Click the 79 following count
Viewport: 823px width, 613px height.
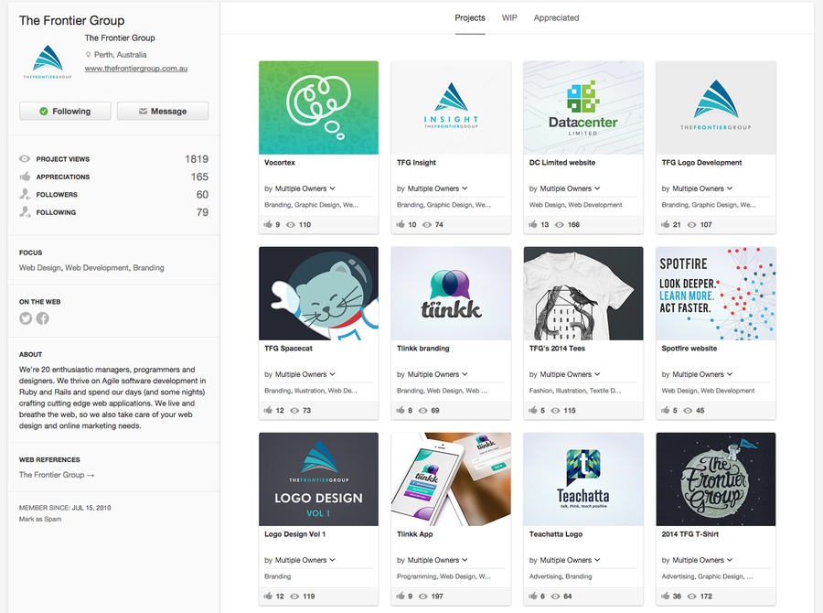202,212
